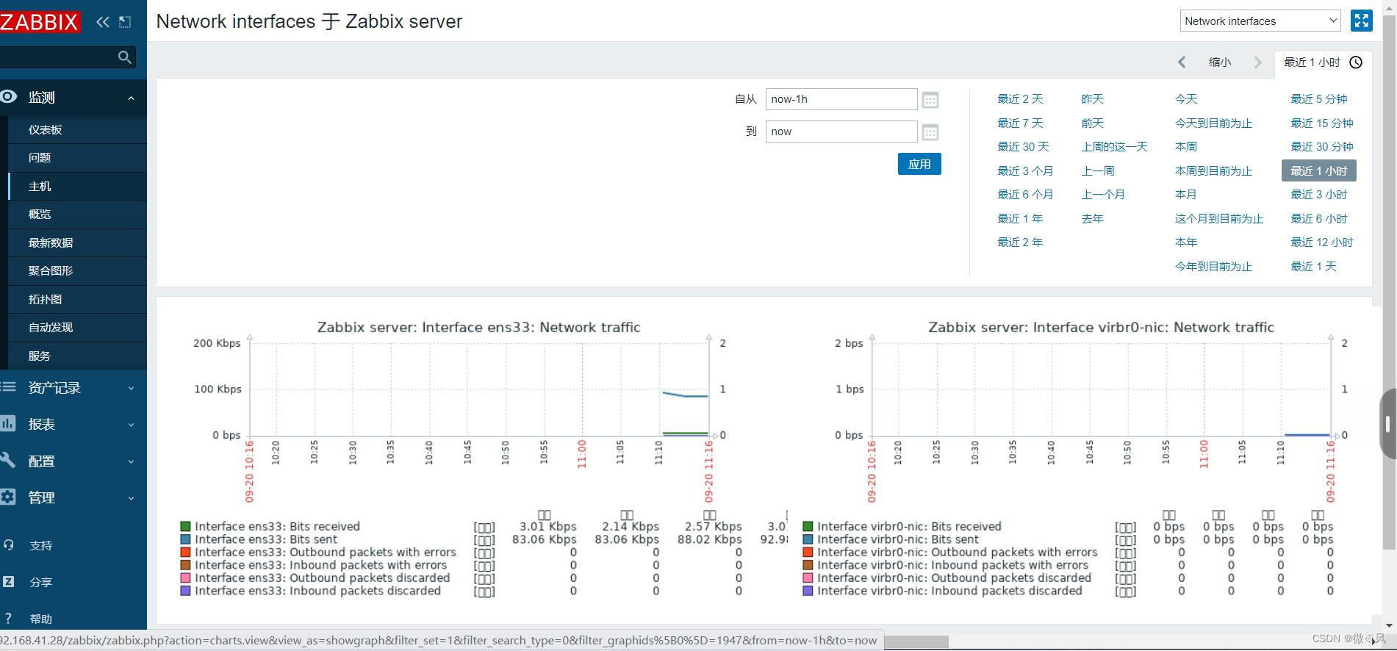This screenshot has width=1397, height=651.
Task: Expand the 资产记录 menu section
Action: click(131, 388)
